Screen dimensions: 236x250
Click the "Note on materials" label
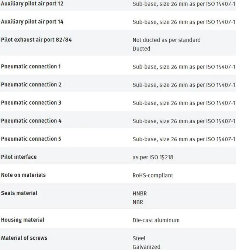[x=23, y=175]
